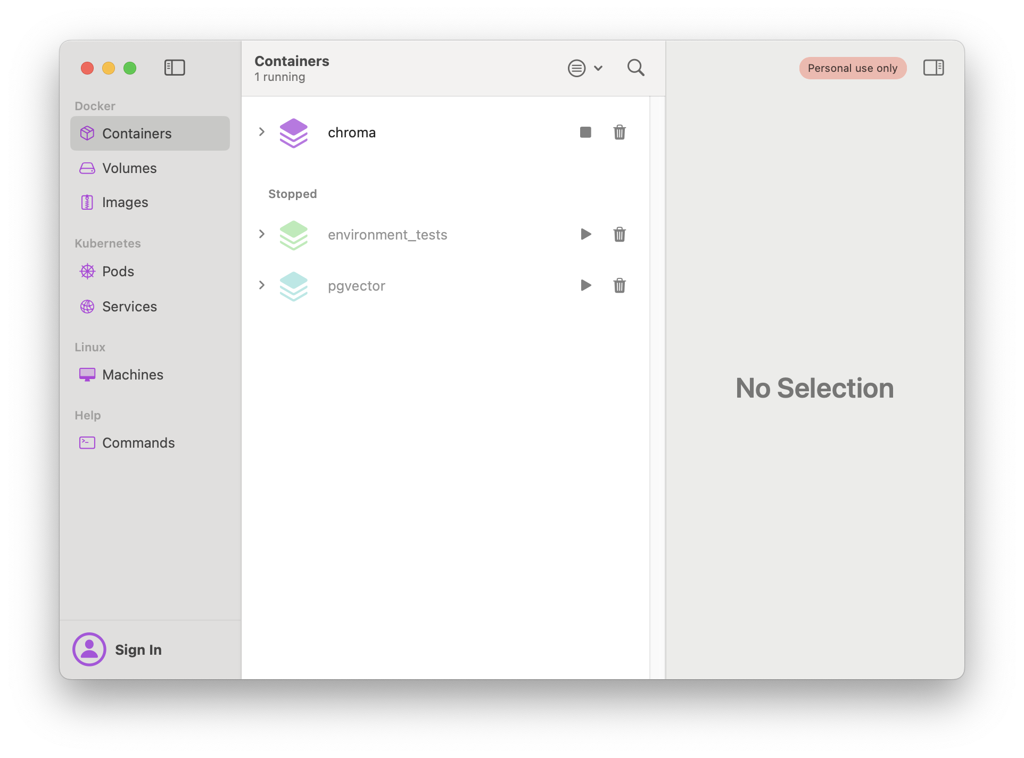1024x758 pixels.
Task: Click the Pods icon in sidebar
Action: point(88,271)
